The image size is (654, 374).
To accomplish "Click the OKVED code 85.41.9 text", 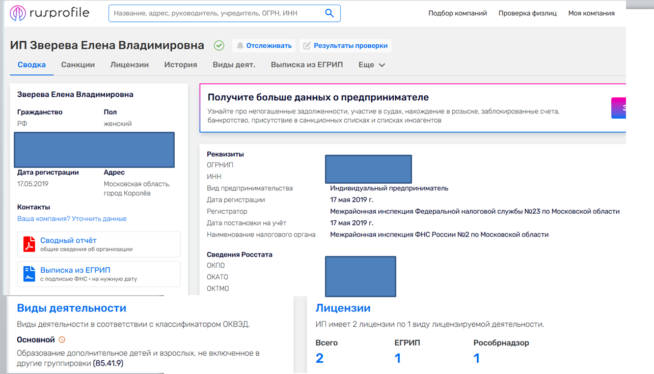I will [x=108, y=364].
